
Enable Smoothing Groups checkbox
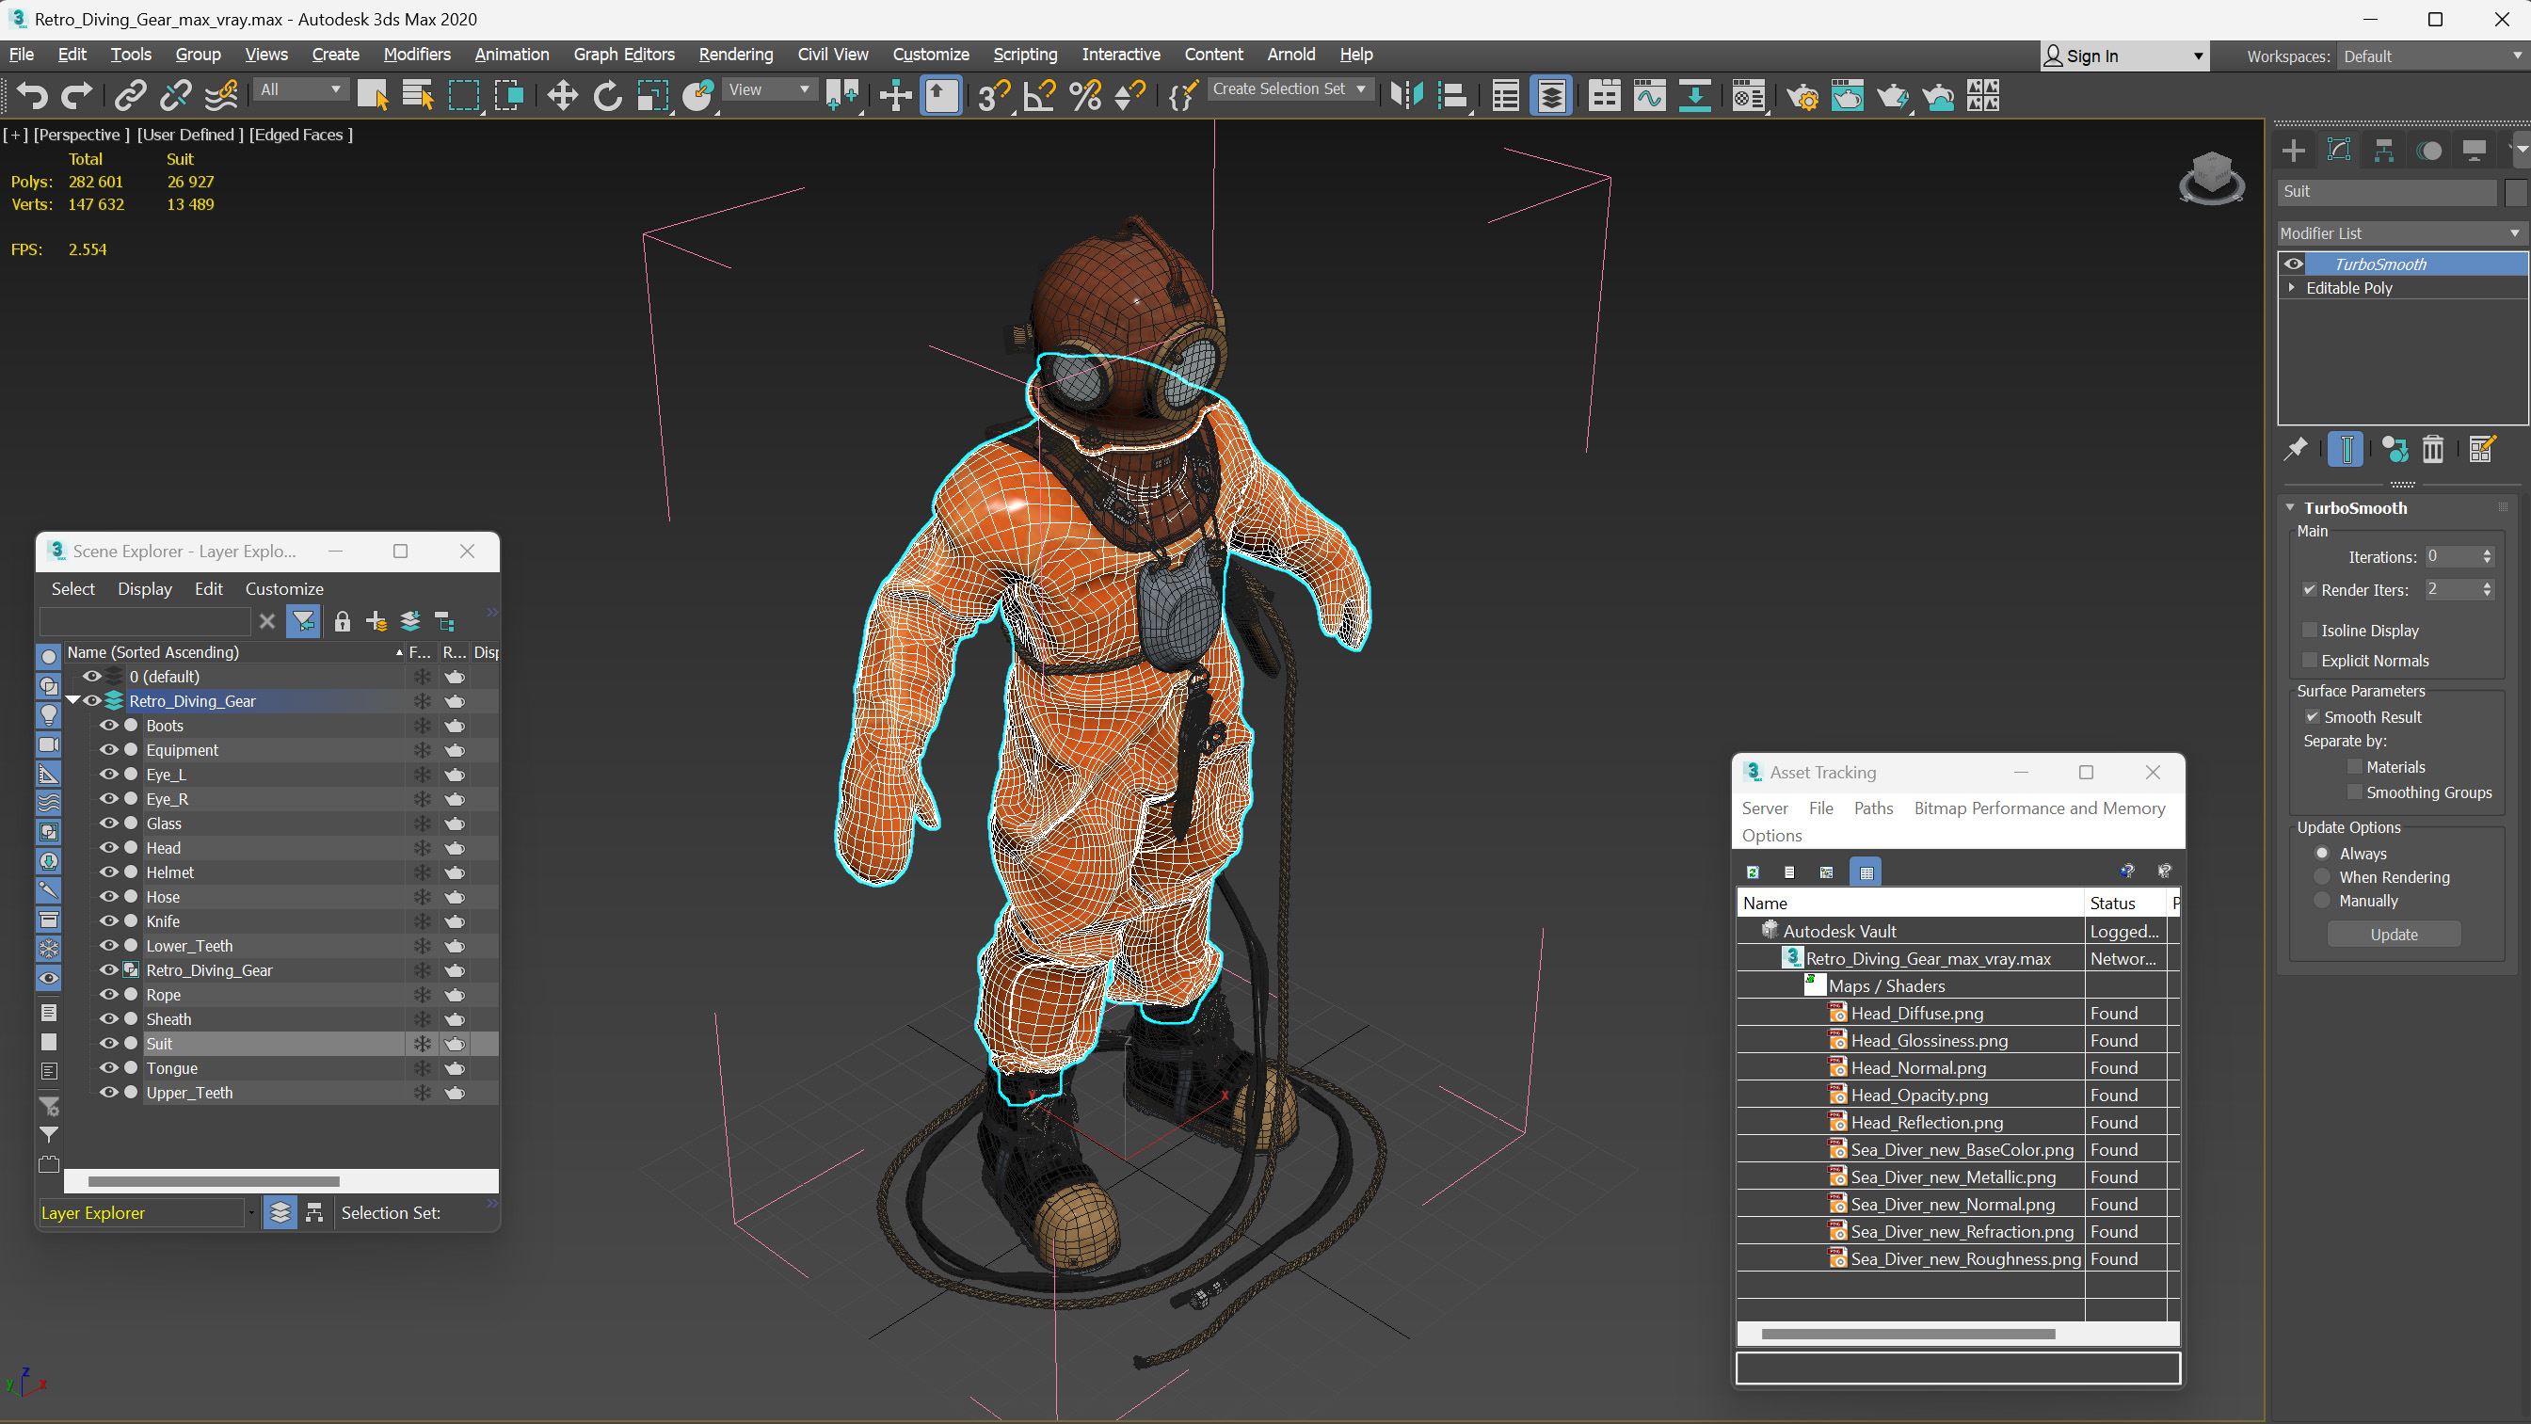[x=2354, y=792]
